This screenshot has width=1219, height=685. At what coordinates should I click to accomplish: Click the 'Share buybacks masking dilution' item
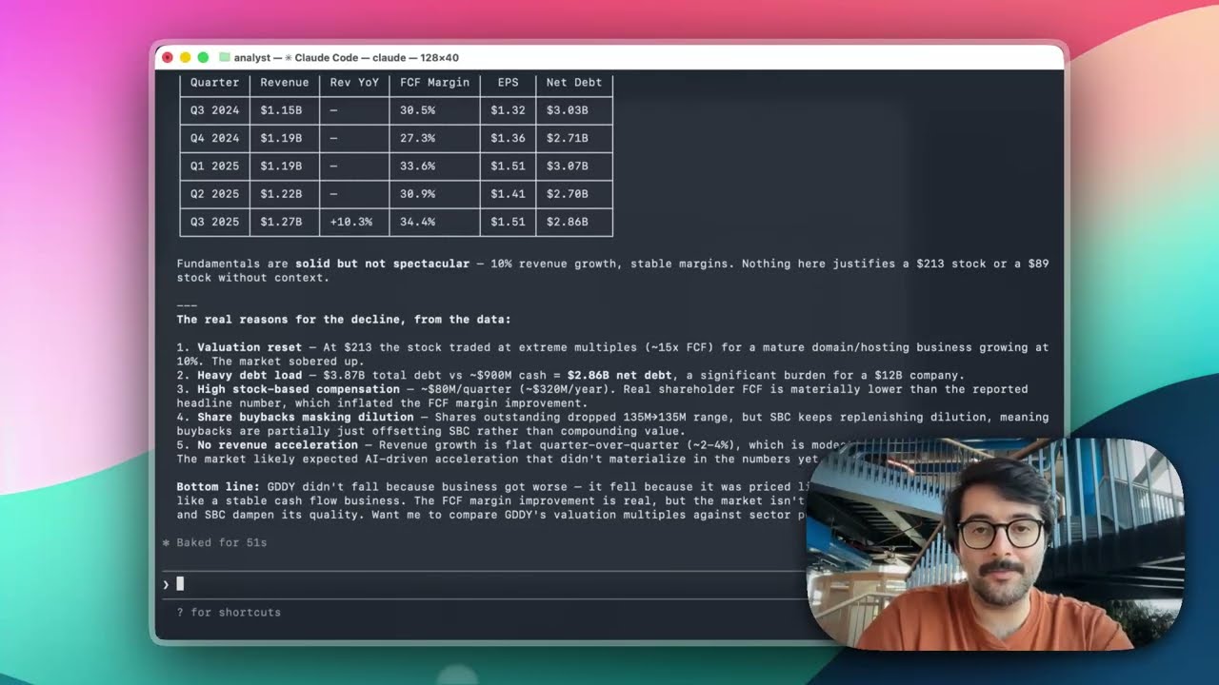[305, 417]
